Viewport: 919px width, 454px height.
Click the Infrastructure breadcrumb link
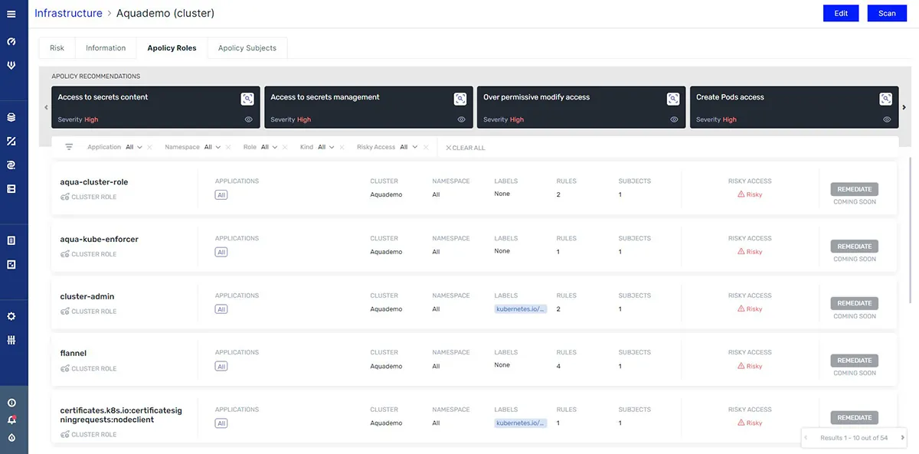pos(68,13)
